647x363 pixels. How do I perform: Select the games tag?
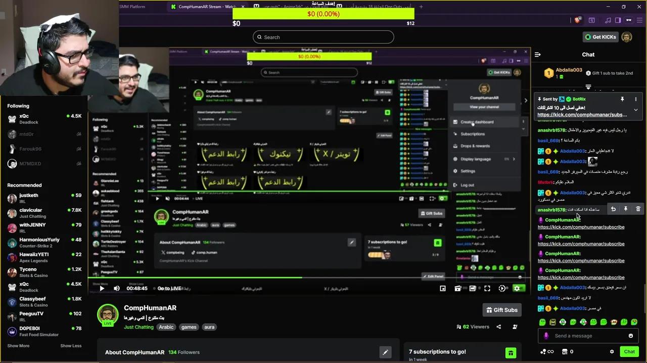189,327
